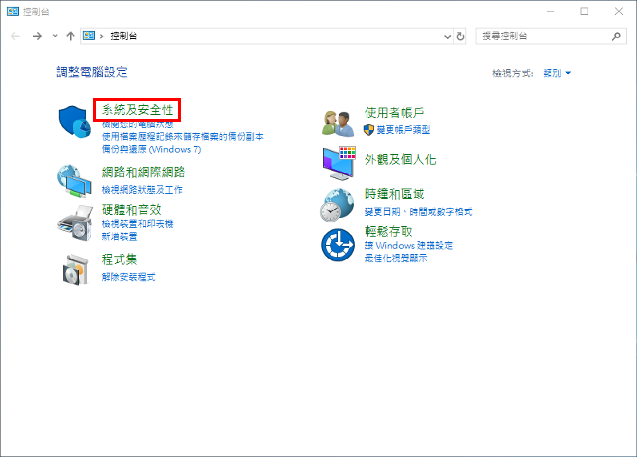Click the 控制台 breadcrumb in address bar
This screenshot has height=457, width=637.
click(x=124, y=36)
